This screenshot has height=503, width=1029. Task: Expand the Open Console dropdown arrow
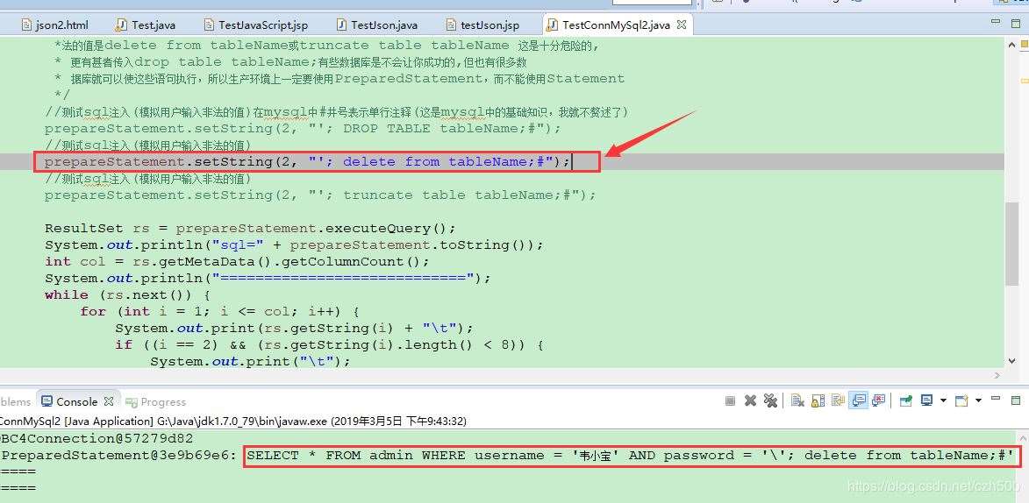coord(978,400)
